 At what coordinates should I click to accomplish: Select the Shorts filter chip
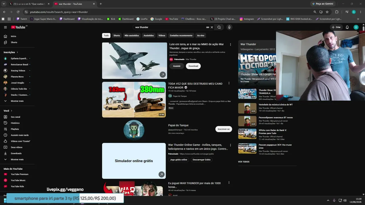click(117, 36)
